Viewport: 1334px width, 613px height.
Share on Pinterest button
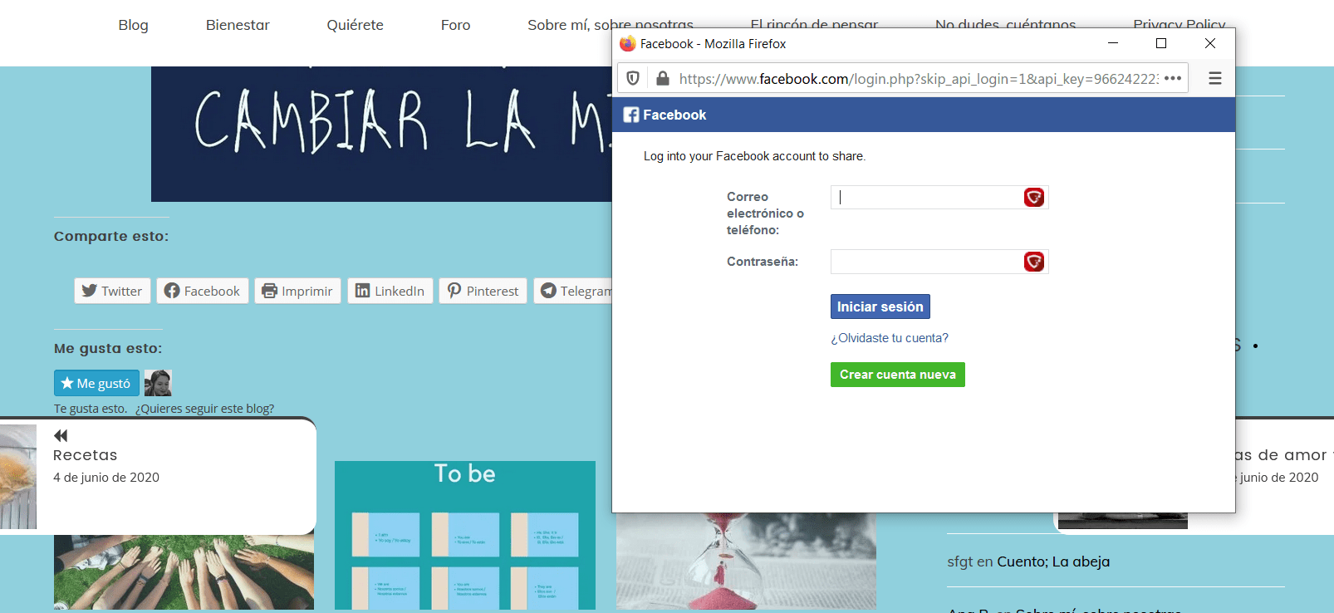tap(483, 291)
